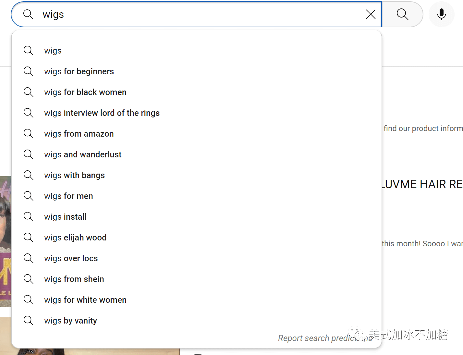
Task: Clear the search box with X icon
Action: (371, 14)
